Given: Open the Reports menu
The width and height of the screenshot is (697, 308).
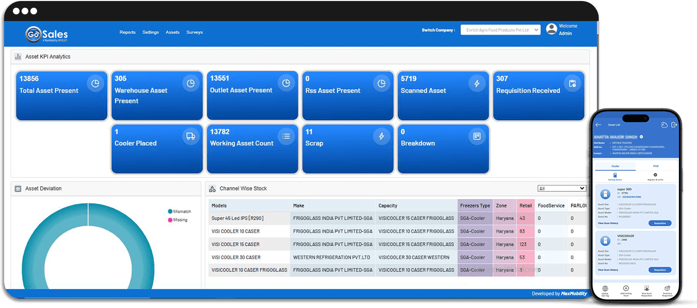Looking at the screenshot, I should click(128, 32).
